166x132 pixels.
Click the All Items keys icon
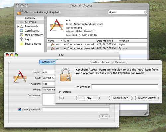pos(22,22)
